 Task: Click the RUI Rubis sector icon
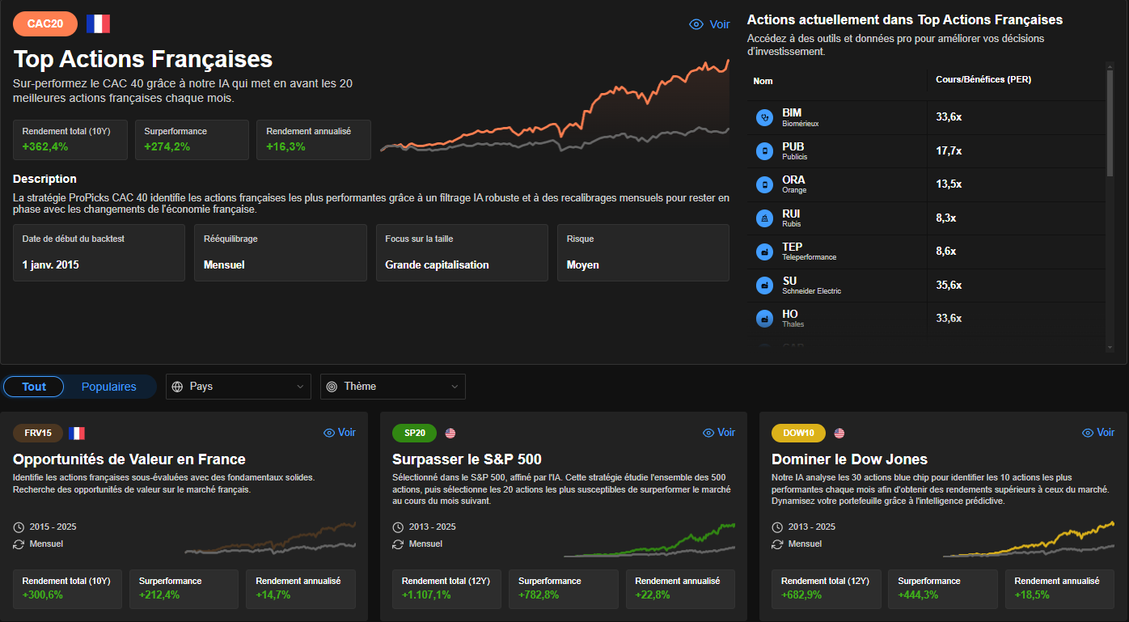coord(764,218)
